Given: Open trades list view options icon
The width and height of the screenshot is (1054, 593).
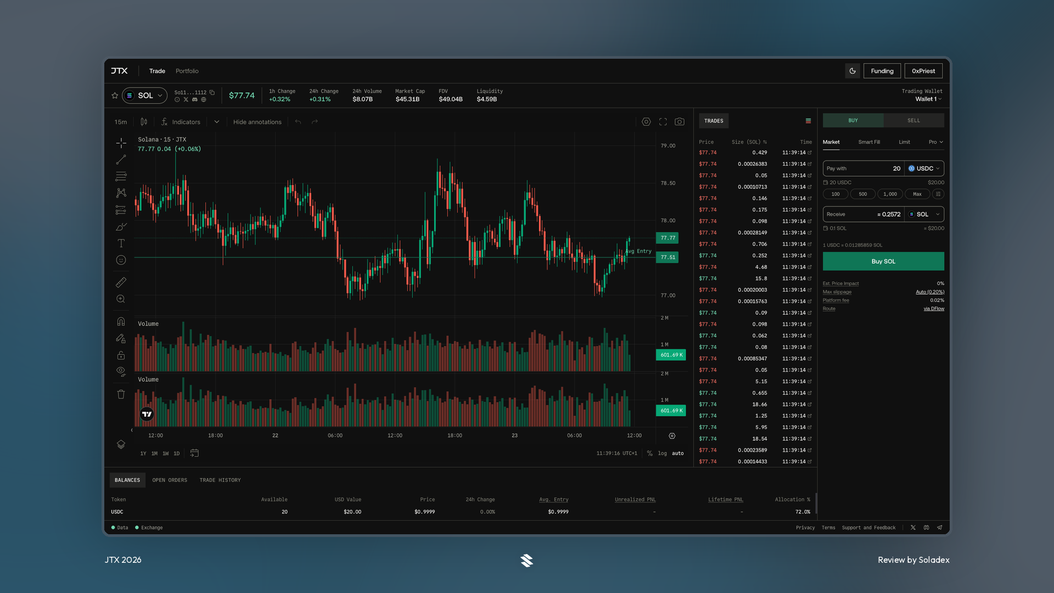Looking at the screenshot, I should pyautogui.click(x=808, y=121).
